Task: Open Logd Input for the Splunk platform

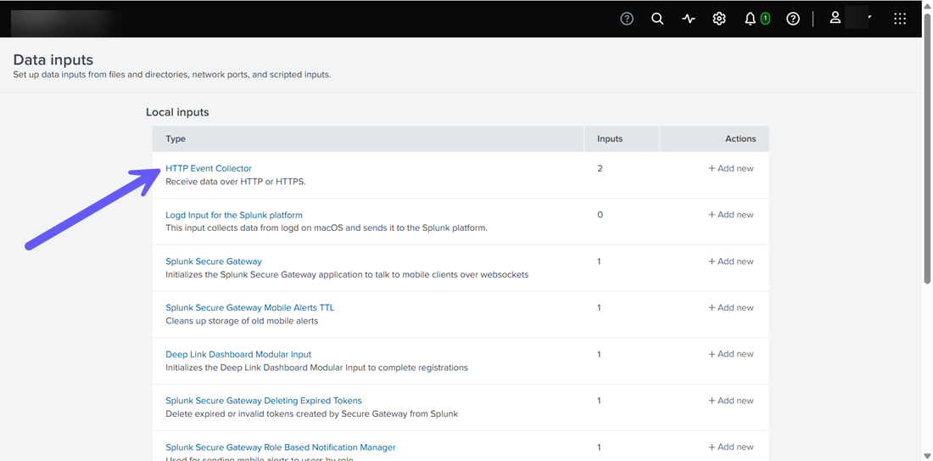Action: tap(234, 215)
